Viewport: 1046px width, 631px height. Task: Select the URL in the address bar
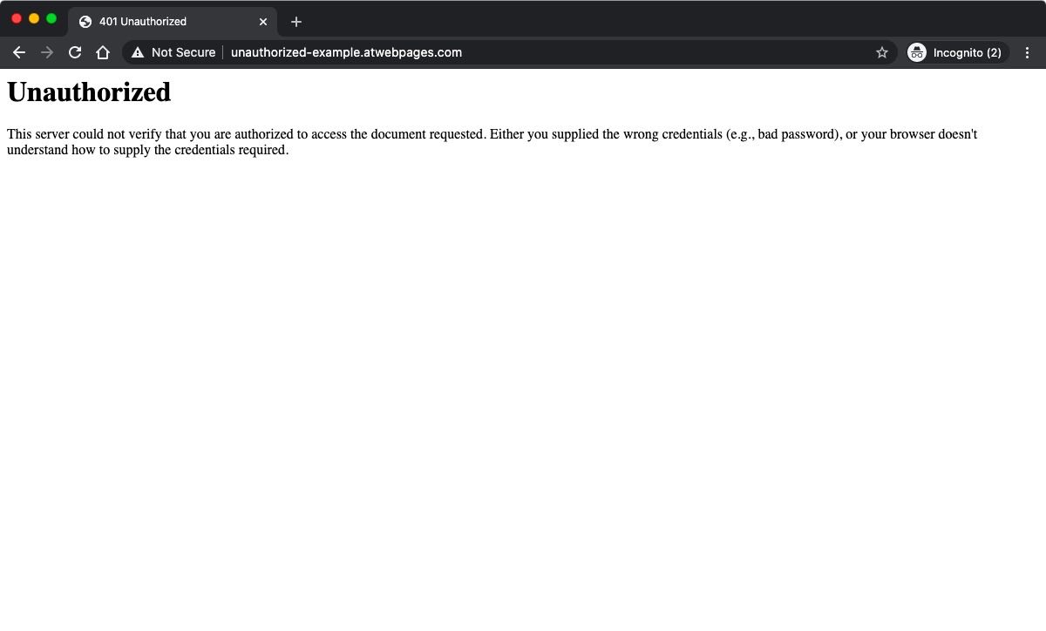(x=346, y=52)
